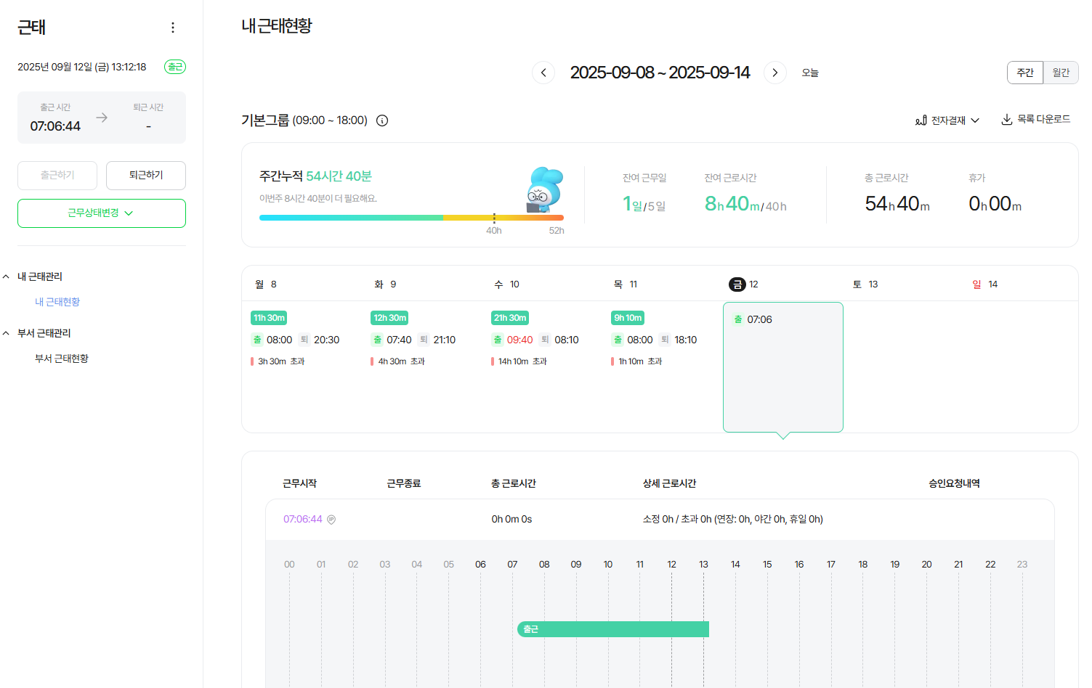The height and width of the screenshot is (688, 1092).
Task: Click the 오늘 link next to date range
Action: [810, 73]
